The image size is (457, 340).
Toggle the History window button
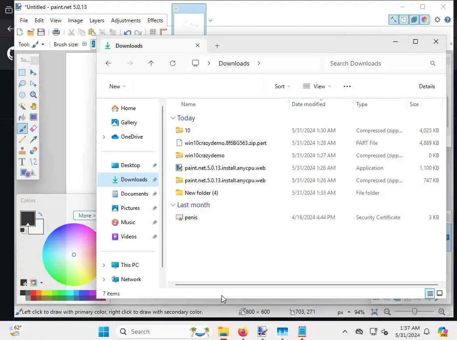404,20
